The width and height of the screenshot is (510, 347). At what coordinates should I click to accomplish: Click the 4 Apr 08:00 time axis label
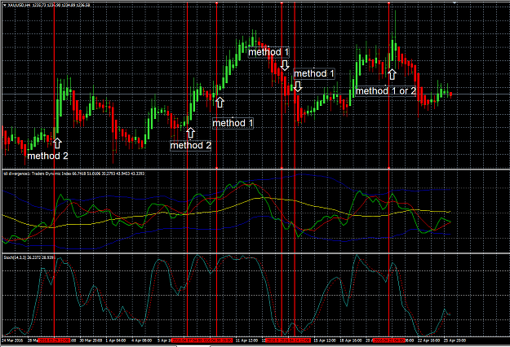(x=142, y=340)
